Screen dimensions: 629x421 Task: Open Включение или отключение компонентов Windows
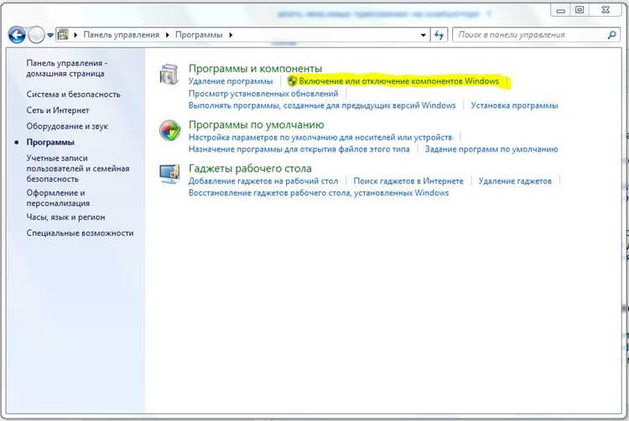coord(399,81)
